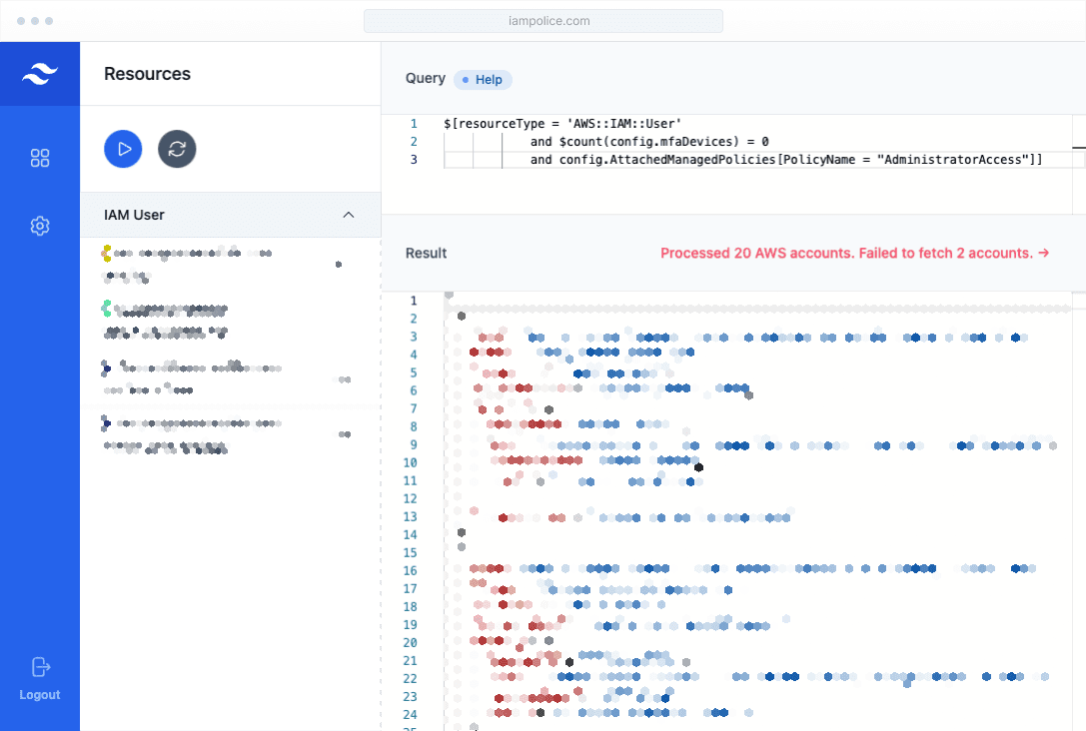The height and width of the screenshot is (731, 1086).
Task: Open the settings gear in the sidebar
Action: click(x=40, y=227)
